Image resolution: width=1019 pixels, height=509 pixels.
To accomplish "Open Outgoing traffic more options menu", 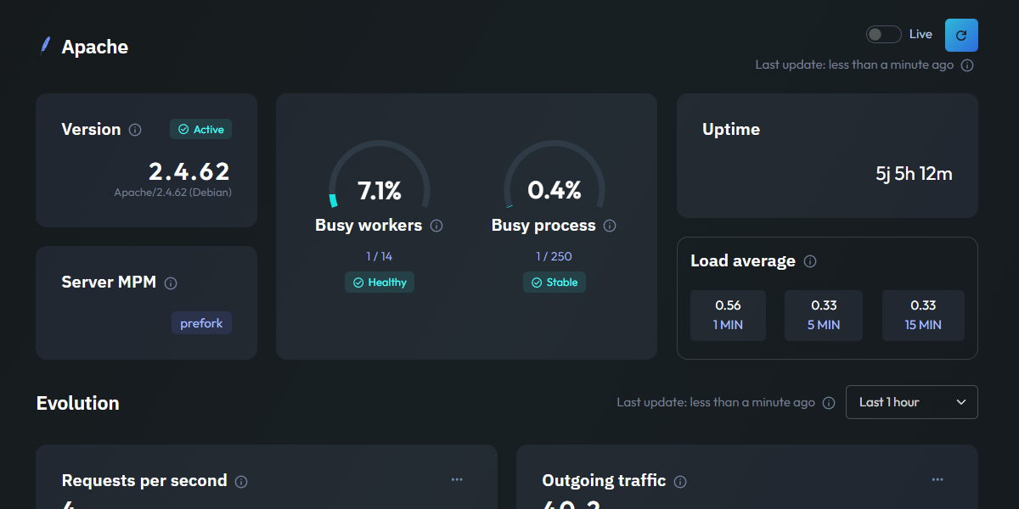I will [937, 479].
